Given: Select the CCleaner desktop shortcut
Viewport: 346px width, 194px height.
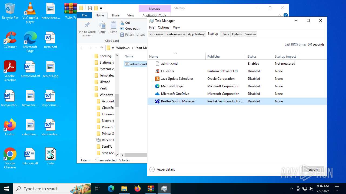Looking at the screenshot, I should point(10,40).
